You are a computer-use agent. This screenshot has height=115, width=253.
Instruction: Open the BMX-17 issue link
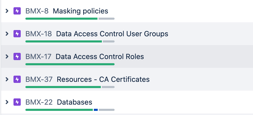[38, 56]
